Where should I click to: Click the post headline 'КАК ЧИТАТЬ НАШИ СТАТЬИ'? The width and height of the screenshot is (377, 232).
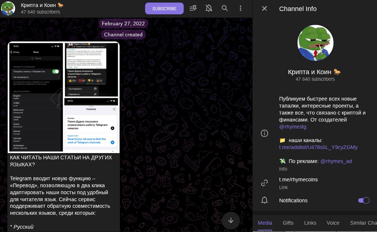61,161
